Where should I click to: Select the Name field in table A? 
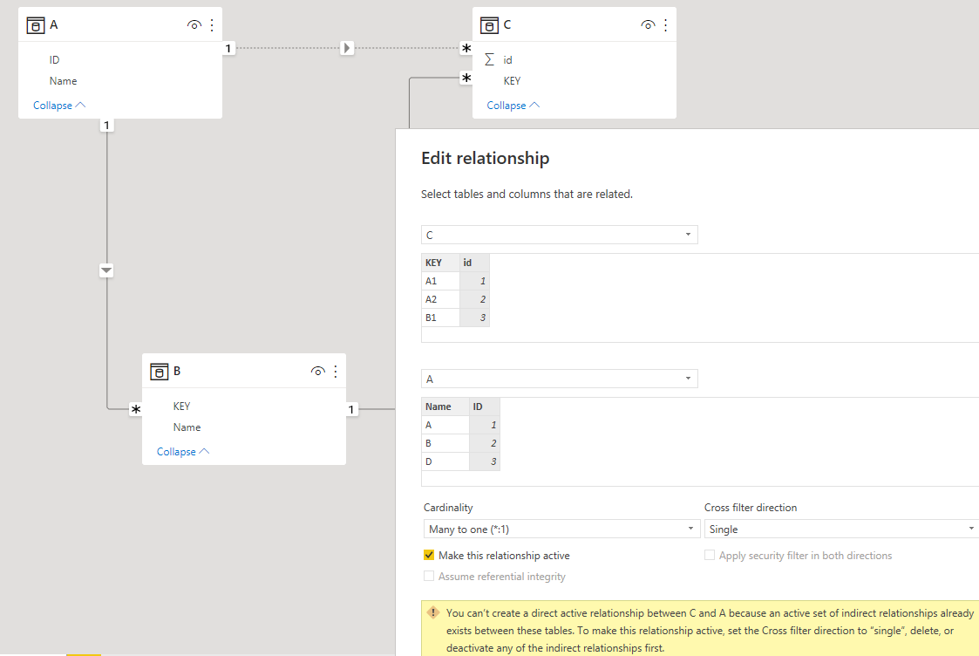(x=63, y=80)
